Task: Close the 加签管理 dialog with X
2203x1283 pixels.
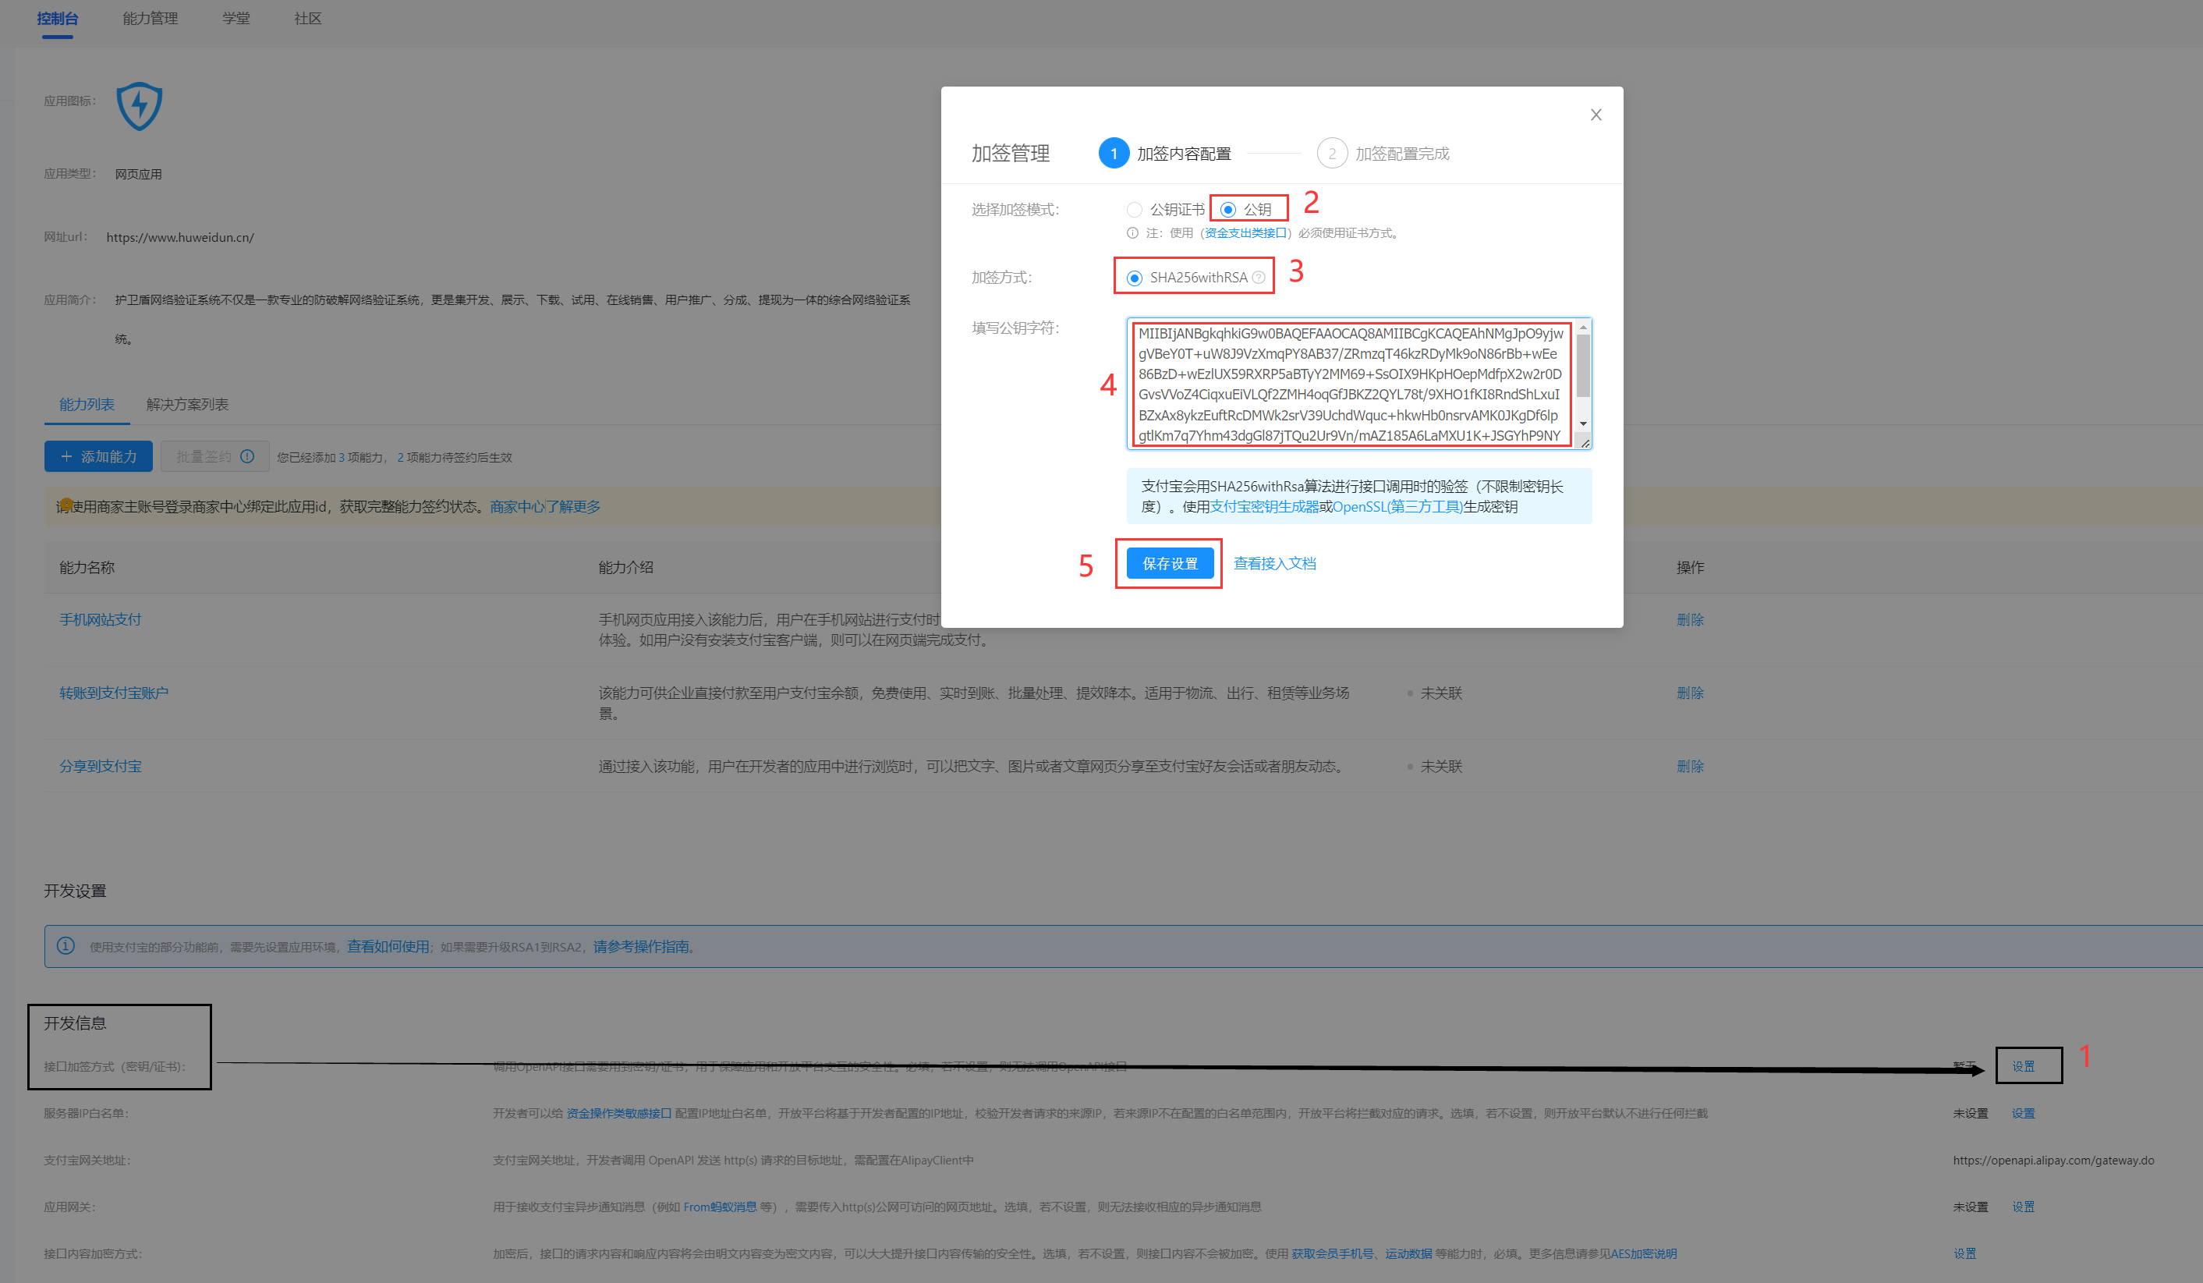Action: point(1596,115)
